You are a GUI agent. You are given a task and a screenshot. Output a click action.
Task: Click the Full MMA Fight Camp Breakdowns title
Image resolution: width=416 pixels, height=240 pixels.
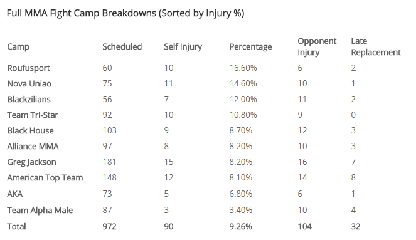125,13
